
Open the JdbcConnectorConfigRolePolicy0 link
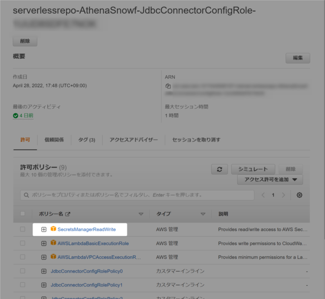[87, 271]
